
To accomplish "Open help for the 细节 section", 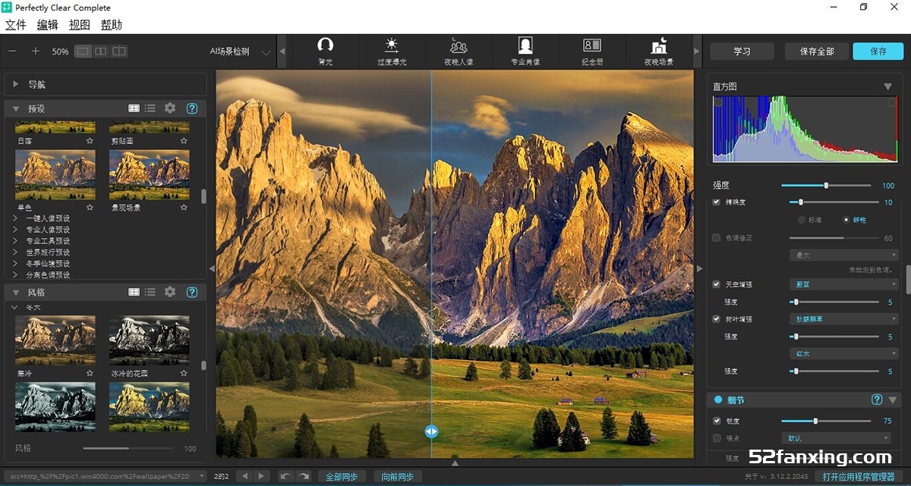I will click(877, 400).
